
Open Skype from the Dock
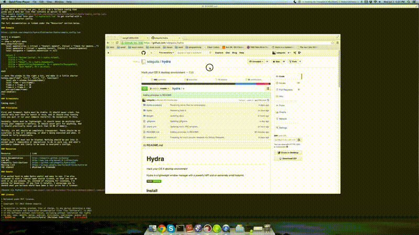(171, 228)
